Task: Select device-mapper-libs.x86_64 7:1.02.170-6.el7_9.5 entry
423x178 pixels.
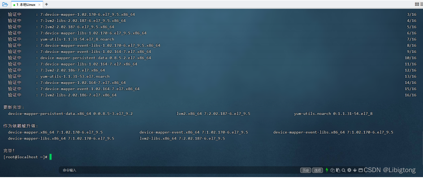Action: coord(61,139)
